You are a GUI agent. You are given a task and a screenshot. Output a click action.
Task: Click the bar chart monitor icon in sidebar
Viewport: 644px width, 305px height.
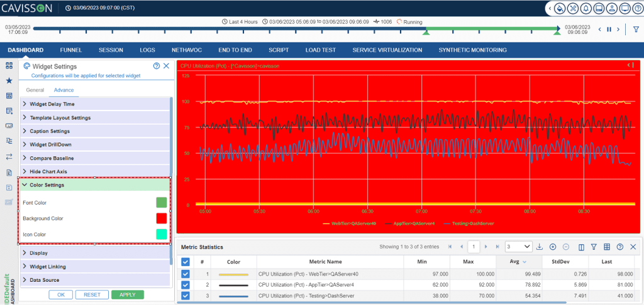click(9, 126)
